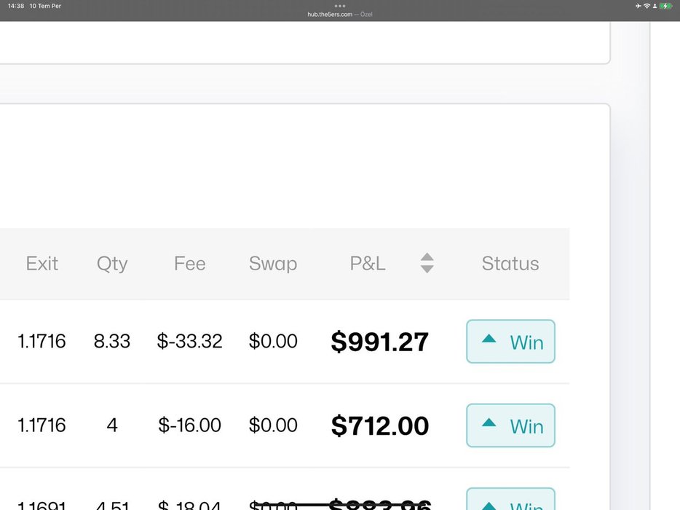Sort trades by the P&L sort arrows
The height and width of the screenshot is (510, 680).
coord(427,263)
